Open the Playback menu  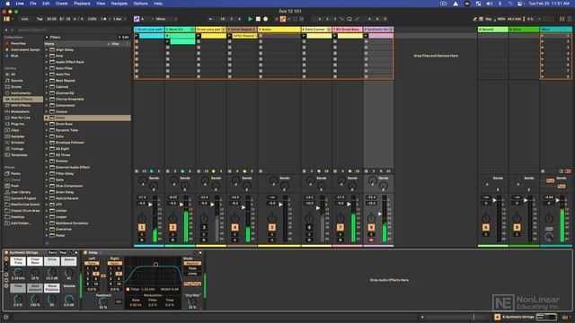click(x=82, y=4)
